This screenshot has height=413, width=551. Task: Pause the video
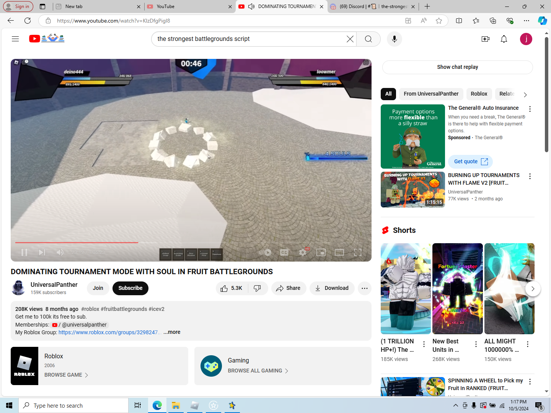(x=24, y=252)
